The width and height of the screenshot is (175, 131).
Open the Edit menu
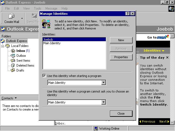tap(16, 8)
